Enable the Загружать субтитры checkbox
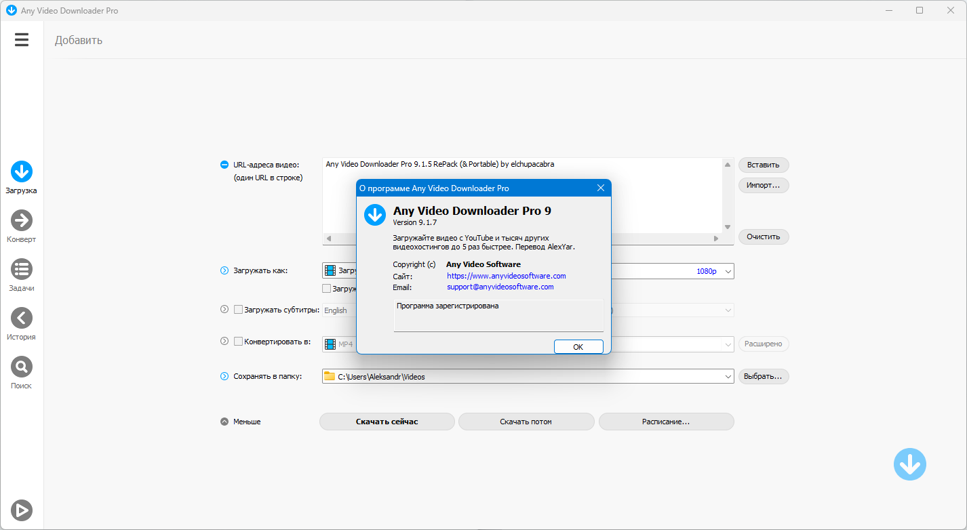Viewport: 967px width, 530px height. click(238, 310)
